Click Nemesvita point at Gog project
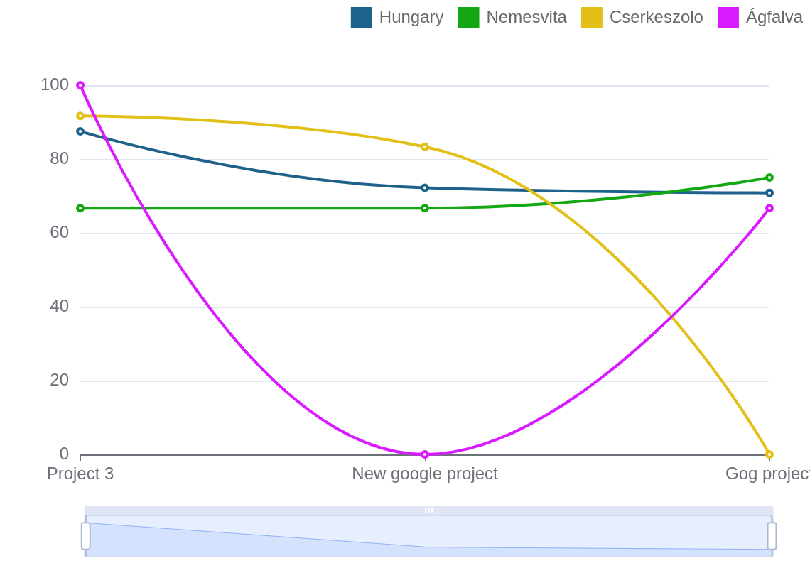Image resolution: width=810 pixels, height=568 pixels. click(769, 177)
